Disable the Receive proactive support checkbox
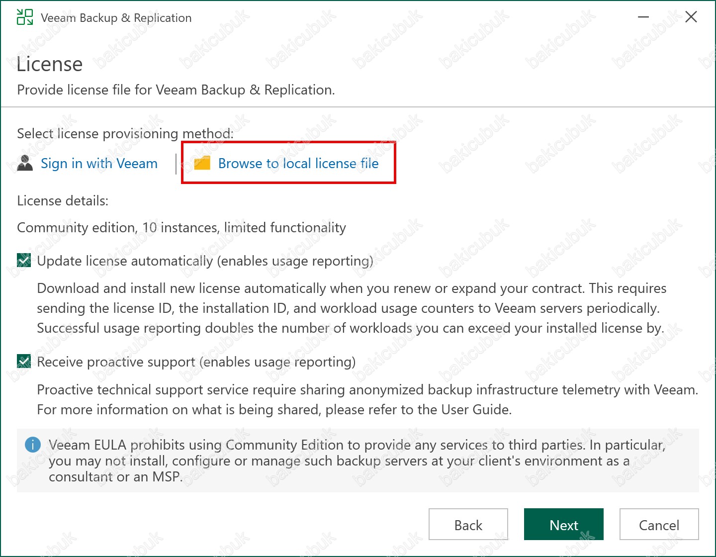Image resolution: width=716 pixels, height=557 pixels. point(24,362)
